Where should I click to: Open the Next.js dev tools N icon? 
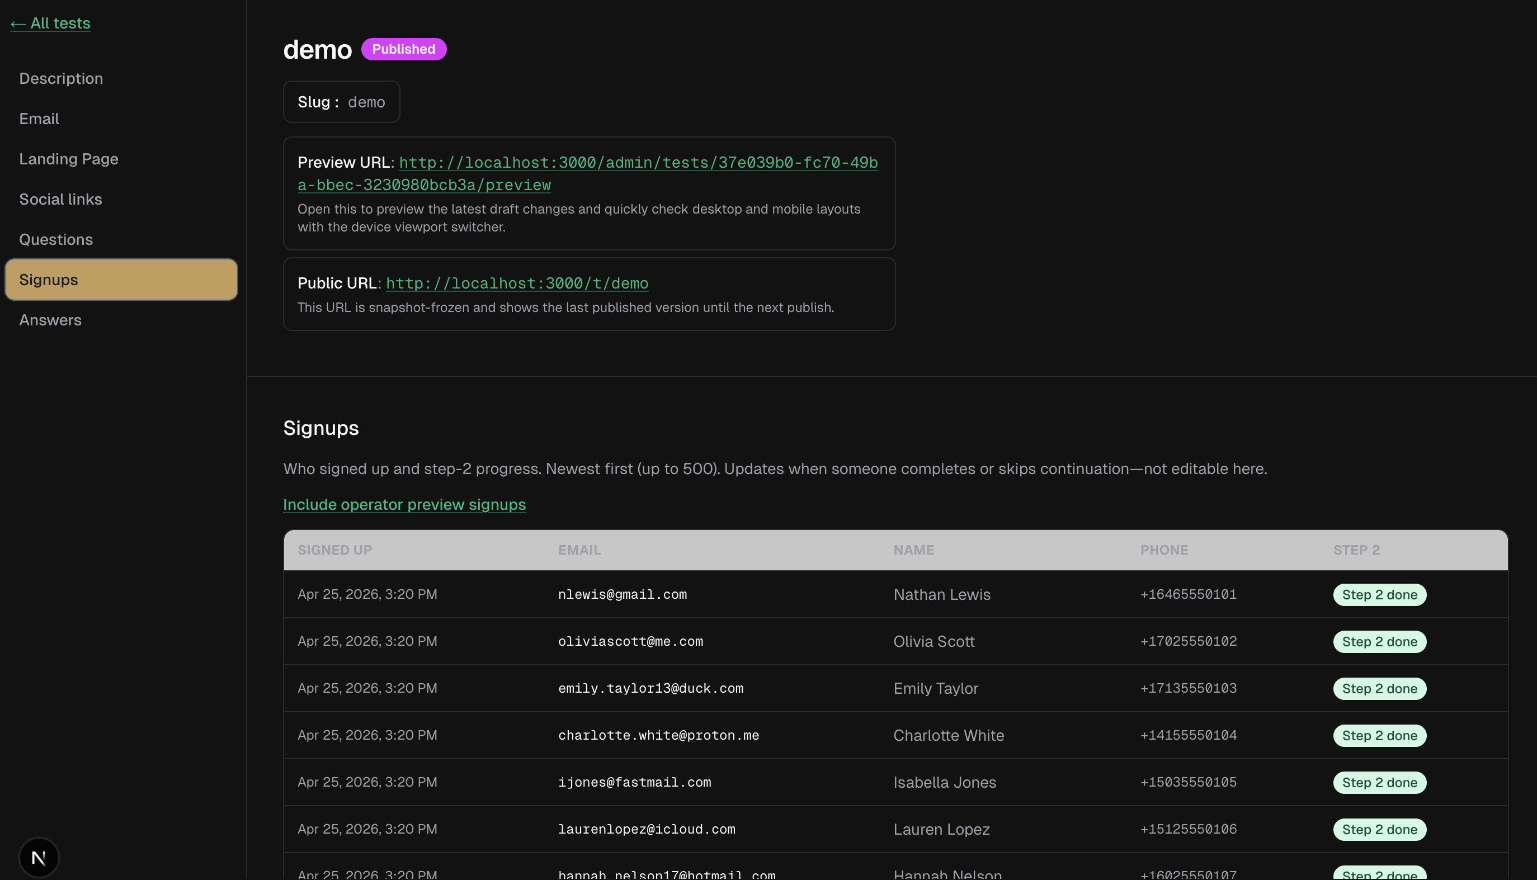(39, 857)
